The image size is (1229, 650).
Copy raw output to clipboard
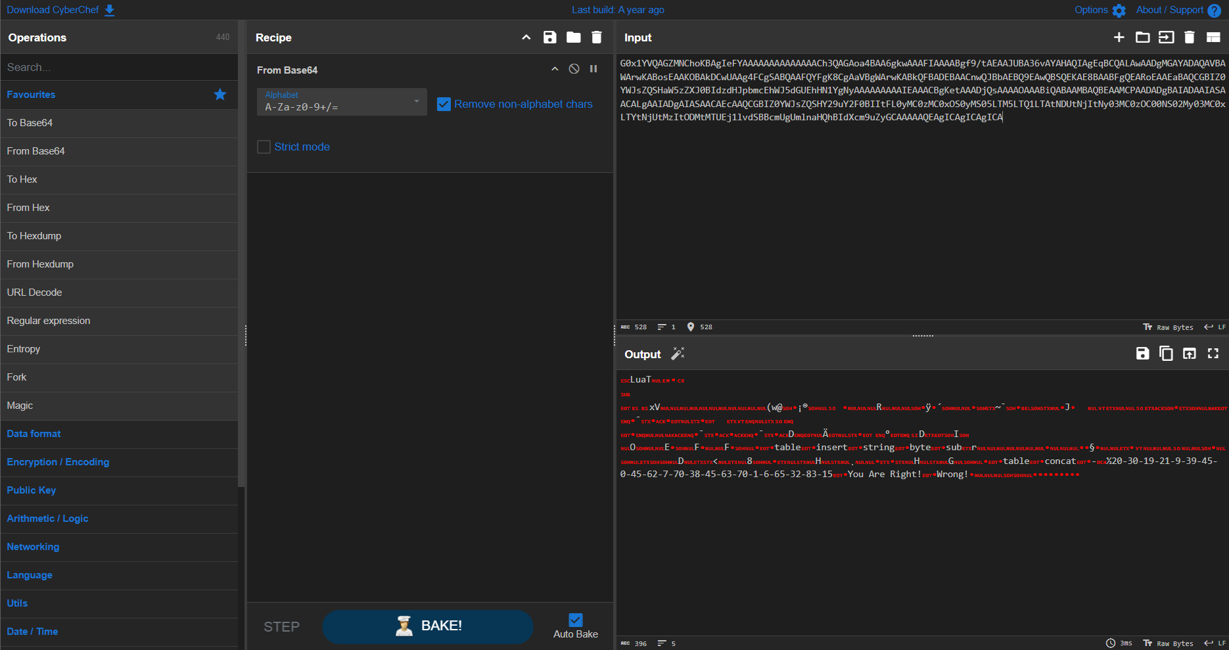[1166, 354]
